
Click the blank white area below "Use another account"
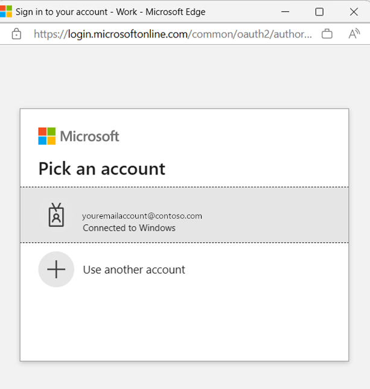(184, 326)
